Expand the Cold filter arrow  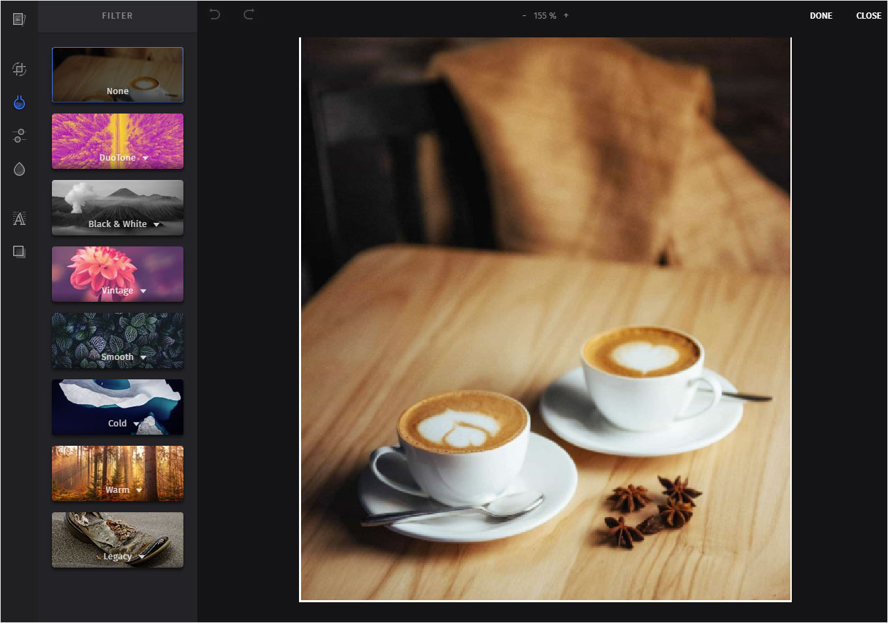click(x=136, y=424)
